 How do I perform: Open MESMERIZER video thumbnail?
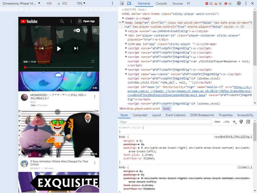pyautogui.click(x=59, y=81)
